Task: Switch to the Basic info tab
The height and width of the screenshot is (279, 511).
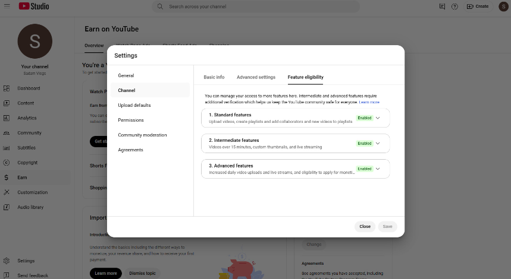Action: click(x=214, y=77)
